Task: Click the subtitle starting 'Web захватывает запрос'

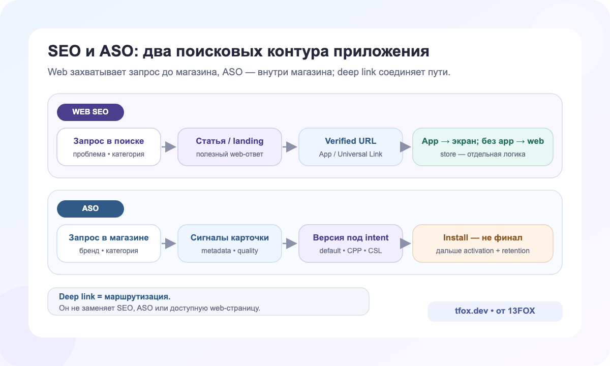Action: tap(249, 72)
